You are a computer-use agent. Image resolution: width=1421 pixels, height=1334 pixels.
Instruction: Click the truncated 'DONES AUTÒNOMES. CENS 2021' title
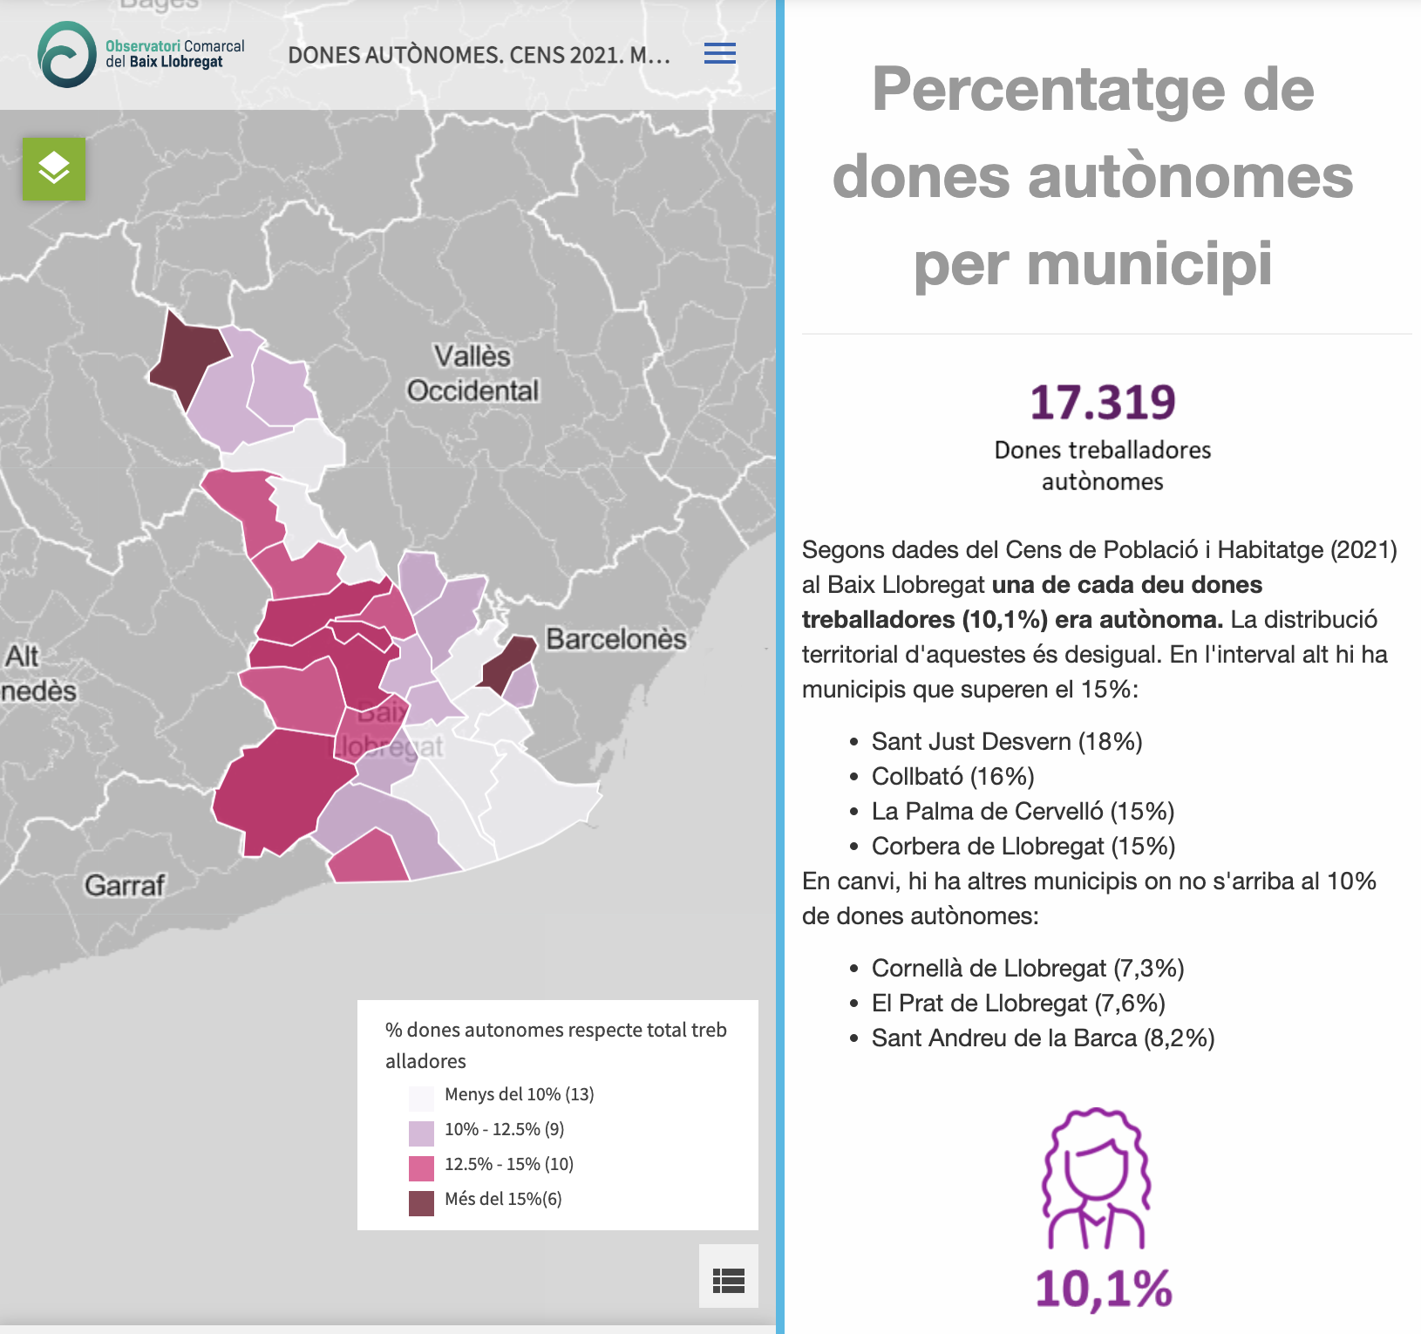(x=479, y=55)
